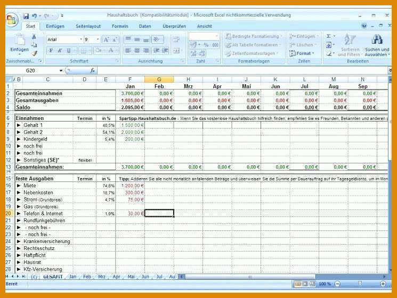
Task: Switch to the Ansicht ribbon tab
Action: point(204,26)
